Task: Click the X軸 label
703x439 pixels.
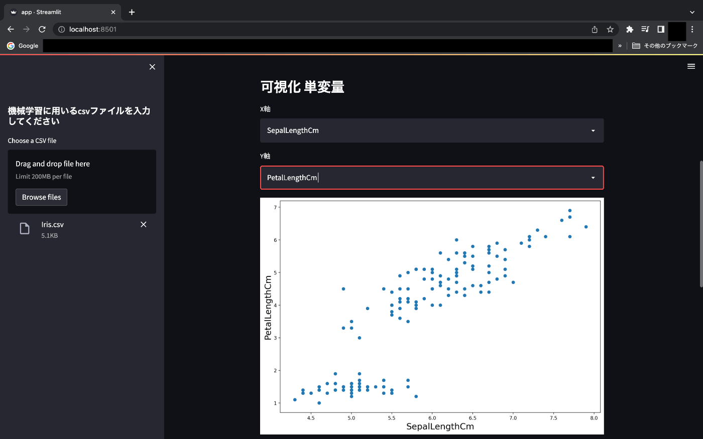Action: pos(265,109)
